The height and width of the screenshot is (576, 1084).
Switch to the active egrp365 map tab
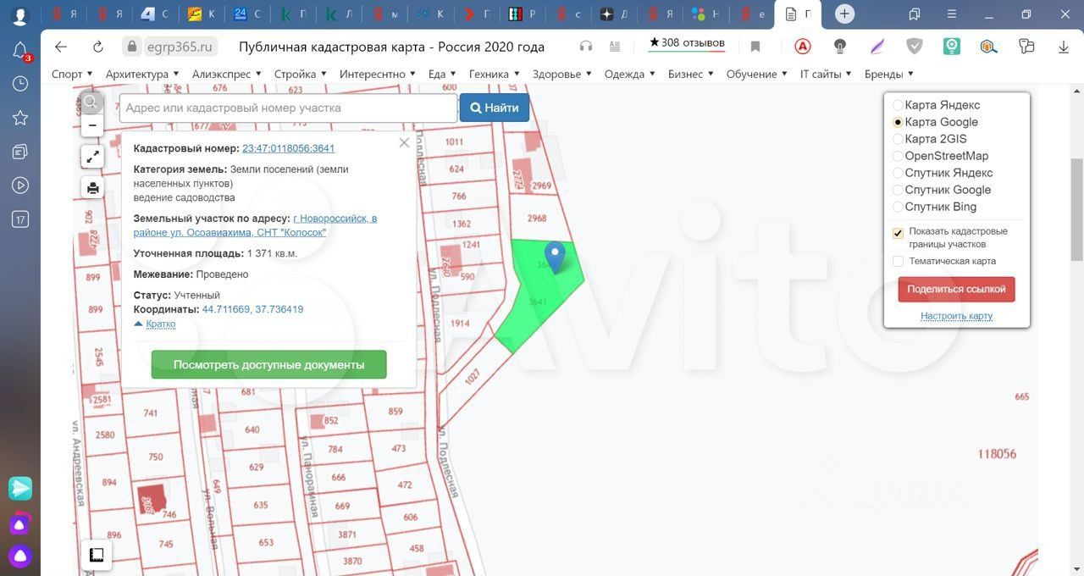799,14
